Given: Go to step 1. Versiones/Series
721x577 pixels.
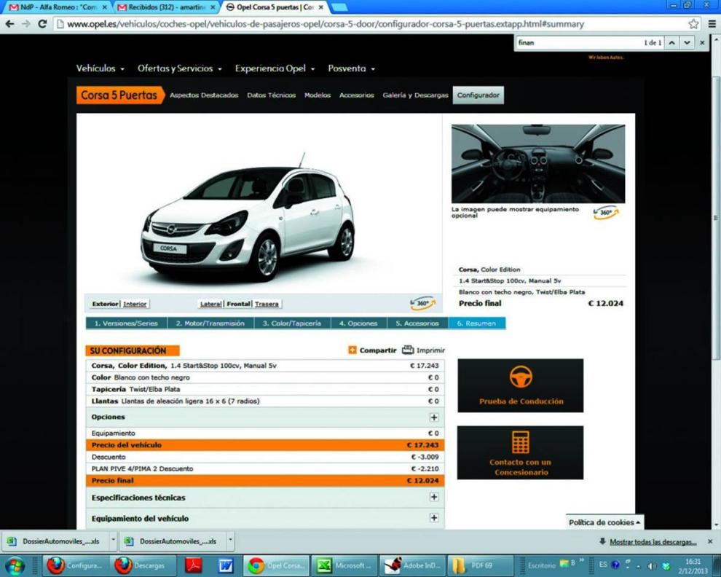Looking at the screenshot, I should [x=126, y=323].
